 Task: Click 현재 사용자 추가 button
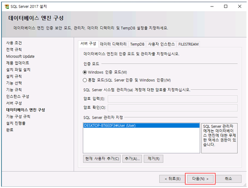pyautogui.click(x=102, y=159)
